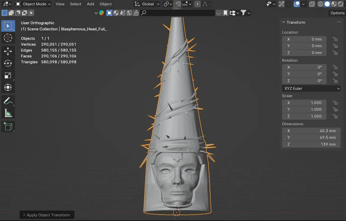Click the multicolored hexagon icon

(x=102, y=13)
